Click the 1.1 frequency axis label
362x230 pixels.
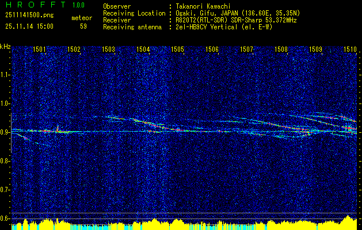(x=5, y=74)
